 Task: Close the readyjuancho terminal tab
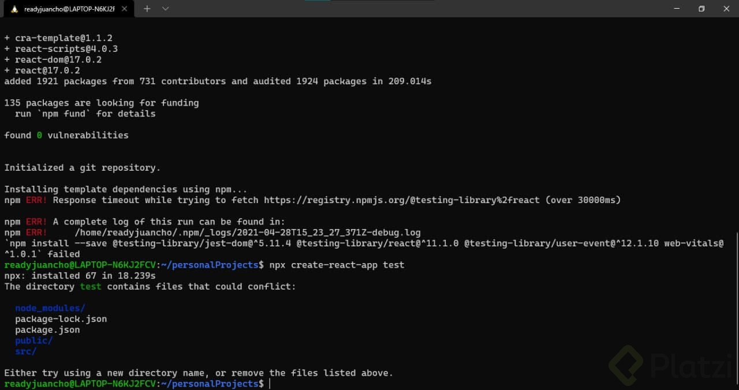125,9
